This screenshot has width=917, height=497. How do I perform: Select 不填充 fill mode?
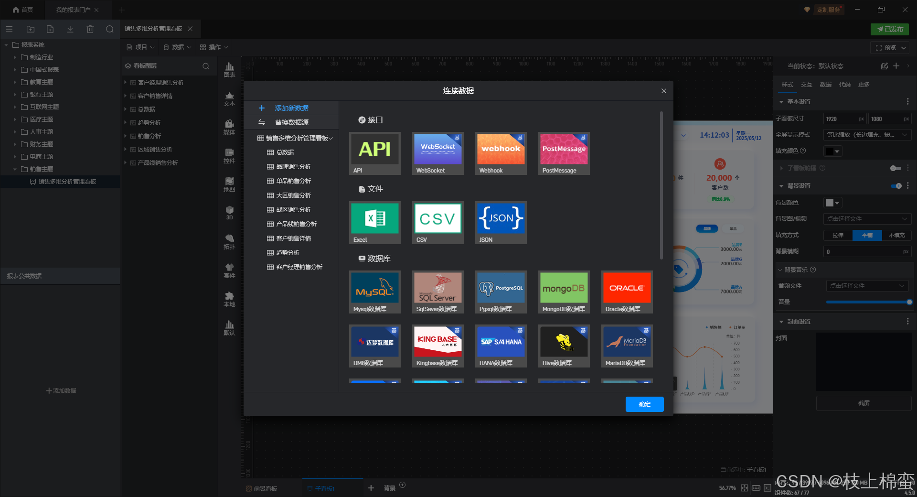(896, 235)
